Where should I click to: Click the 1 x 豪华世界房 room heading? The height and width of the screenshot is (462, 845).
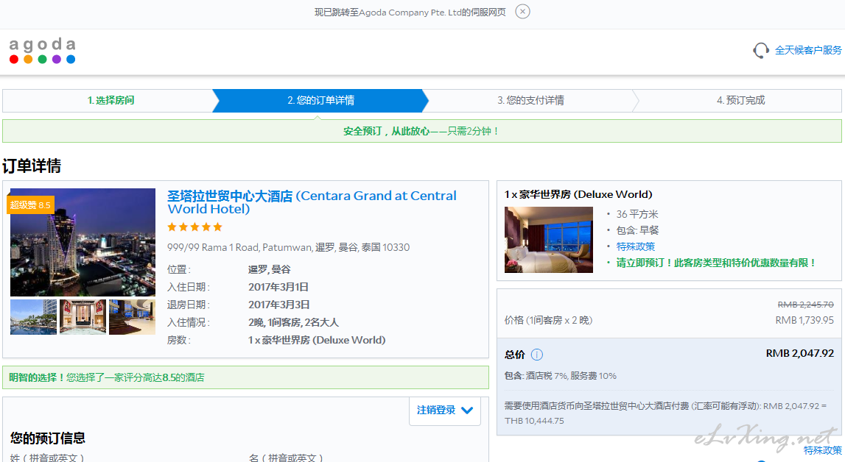[x=578, y=194]
